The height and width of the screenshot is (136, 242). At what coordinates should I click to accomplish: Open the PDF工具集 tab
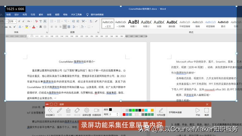[76, 15]
